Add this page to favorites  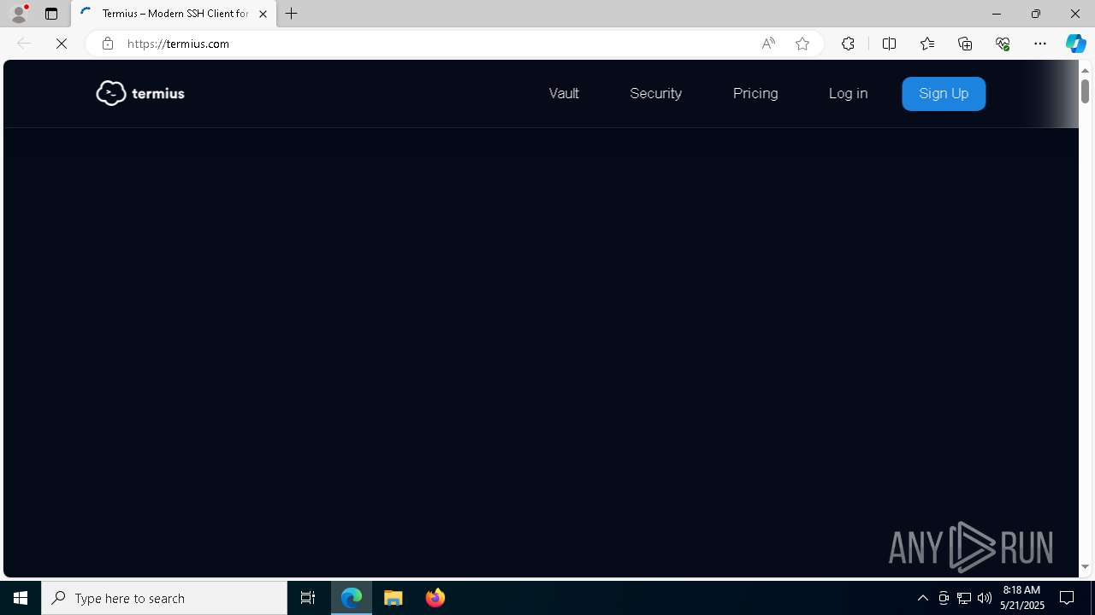click(x=802, y=44)
